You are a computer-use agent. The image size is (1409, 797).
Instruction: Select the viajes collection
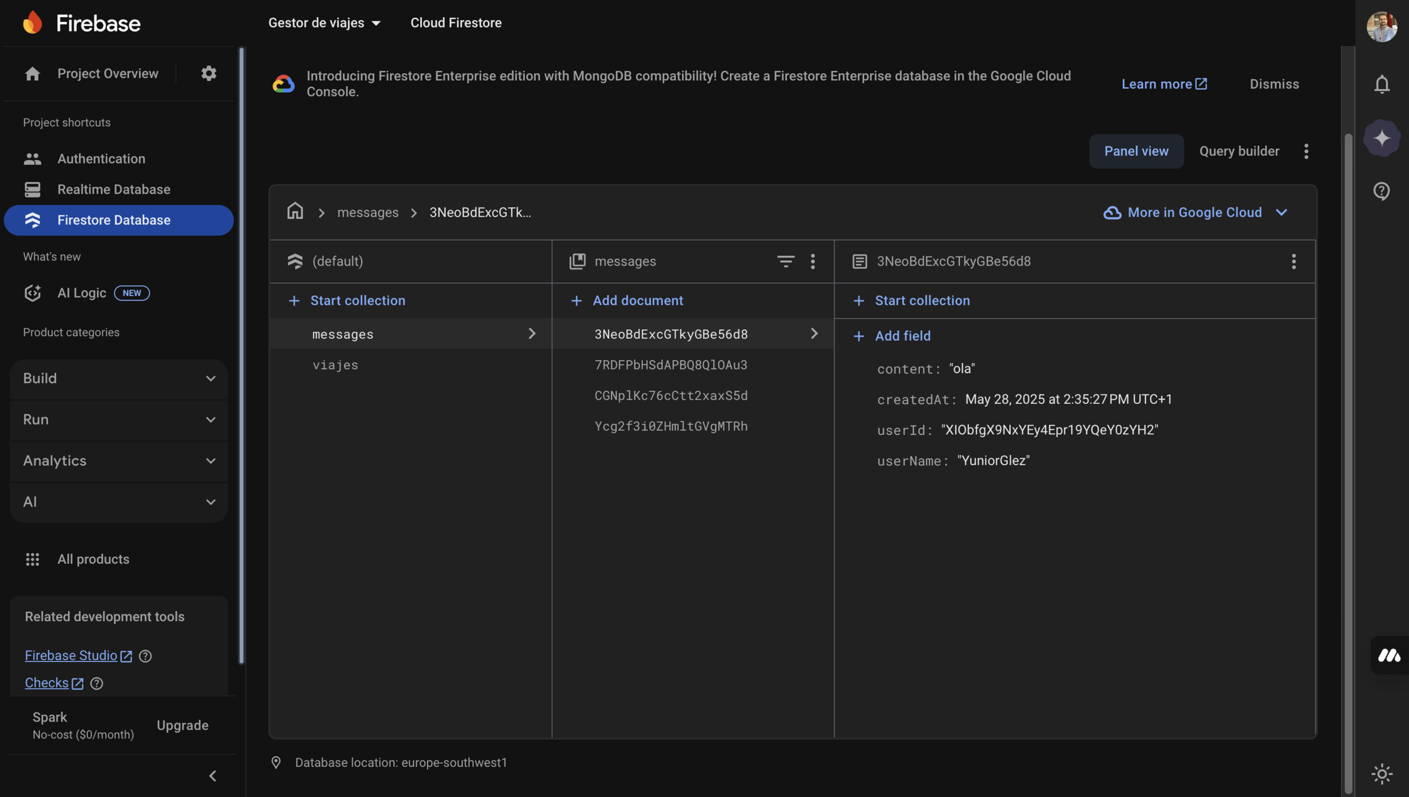(x=335, y=365)
